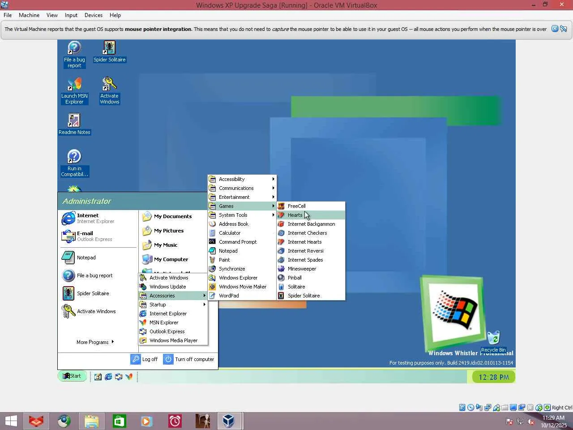573x430 pixels.
Task: Select Games folder in Accessories menu
Action: [x=242, y=206]
